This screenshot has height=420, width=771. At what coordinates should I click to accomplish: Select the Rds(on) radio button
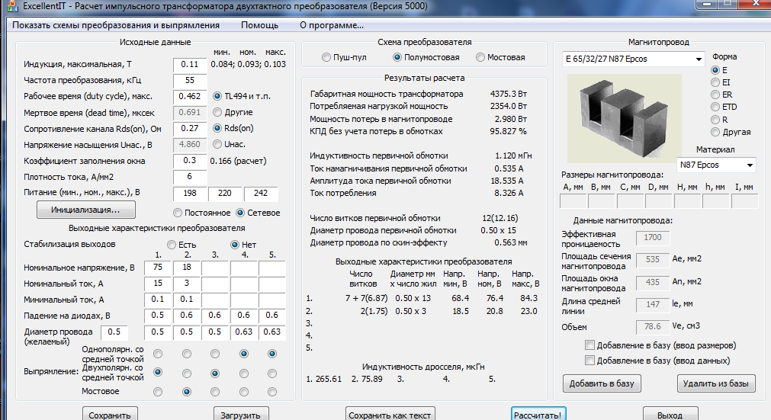tap(217, 128)
